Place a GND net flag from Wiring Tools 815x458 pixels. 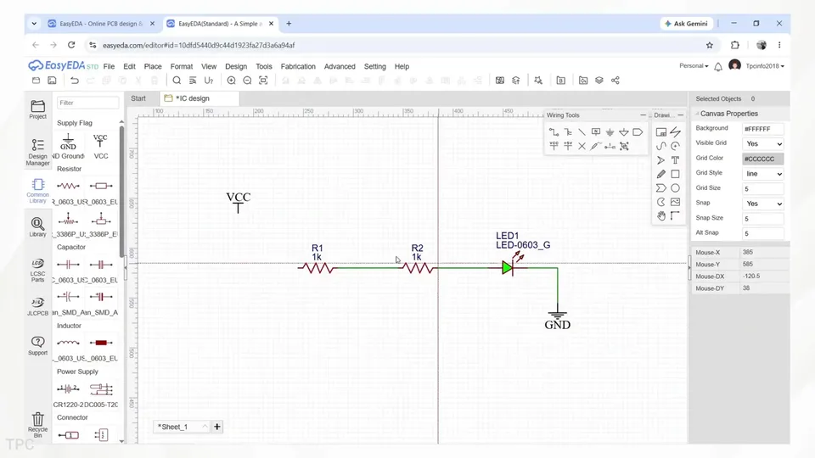(x=610, y=132)
